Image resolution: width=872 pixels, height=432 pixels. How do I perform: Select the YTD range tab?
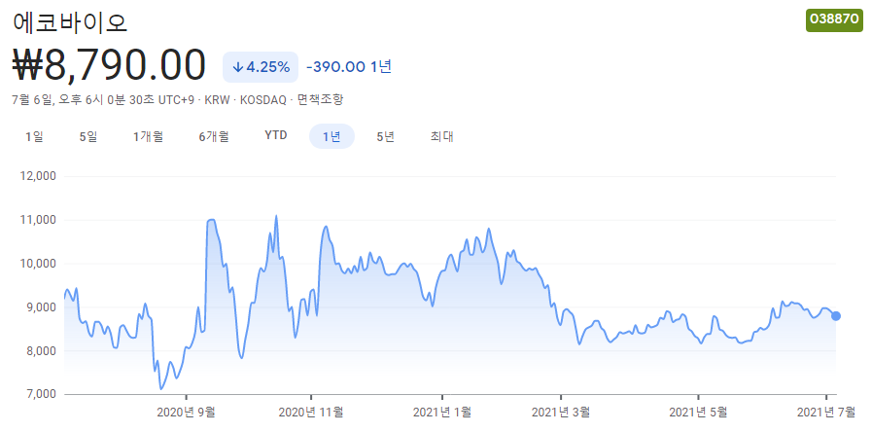pyautogui.click(x=276, y=136)
